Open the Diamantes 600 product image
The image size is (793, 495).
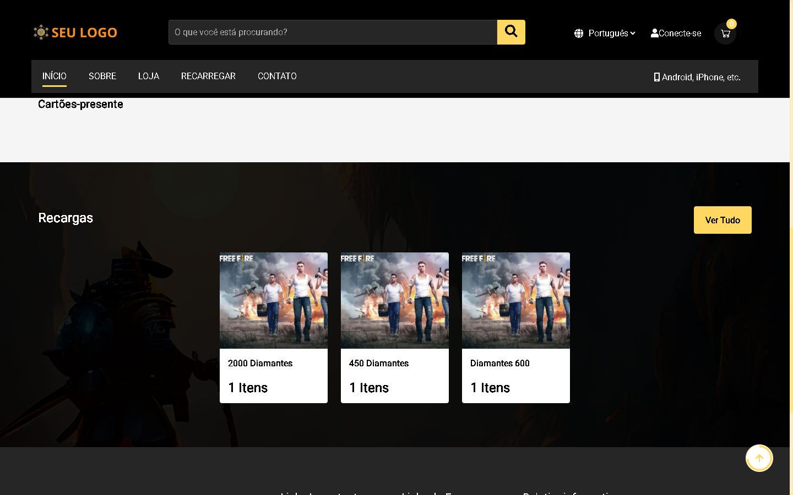(x=516, y=300)
